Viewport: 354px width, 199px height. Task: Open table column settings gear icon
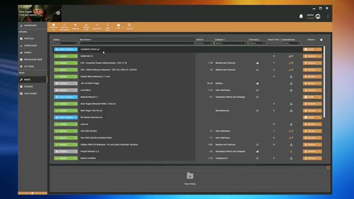(x=321, y=40)
